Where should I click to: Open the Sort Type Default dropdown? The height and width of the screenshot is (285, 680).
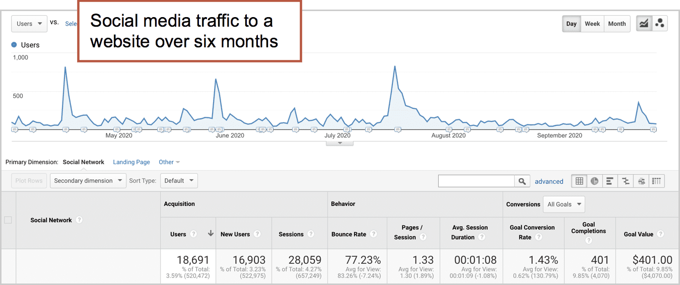pos(179,181)
